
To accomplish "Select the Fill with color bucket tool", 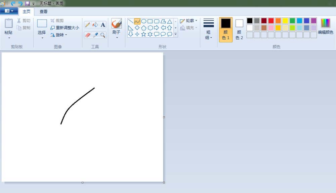I will 95,25.
